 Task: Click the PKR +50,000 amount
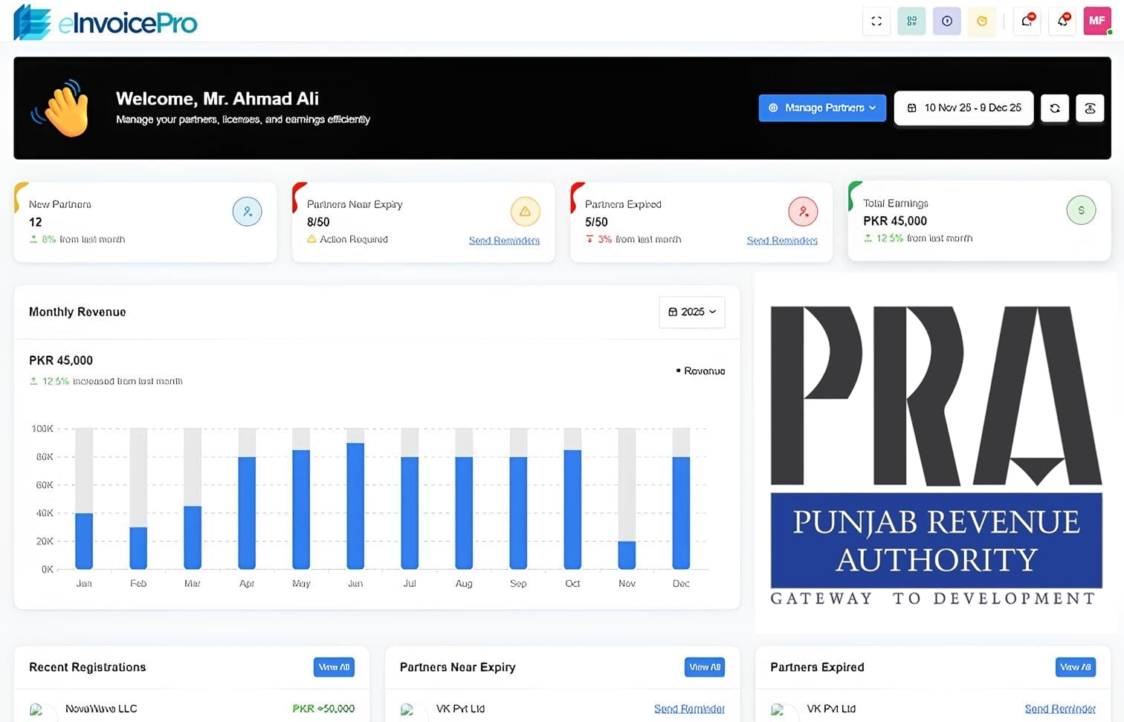pos(323,709)
